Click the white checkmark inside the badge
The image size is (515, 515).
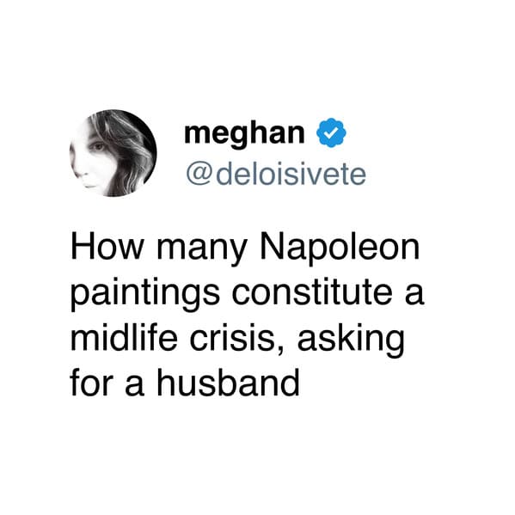coord(331,132)
